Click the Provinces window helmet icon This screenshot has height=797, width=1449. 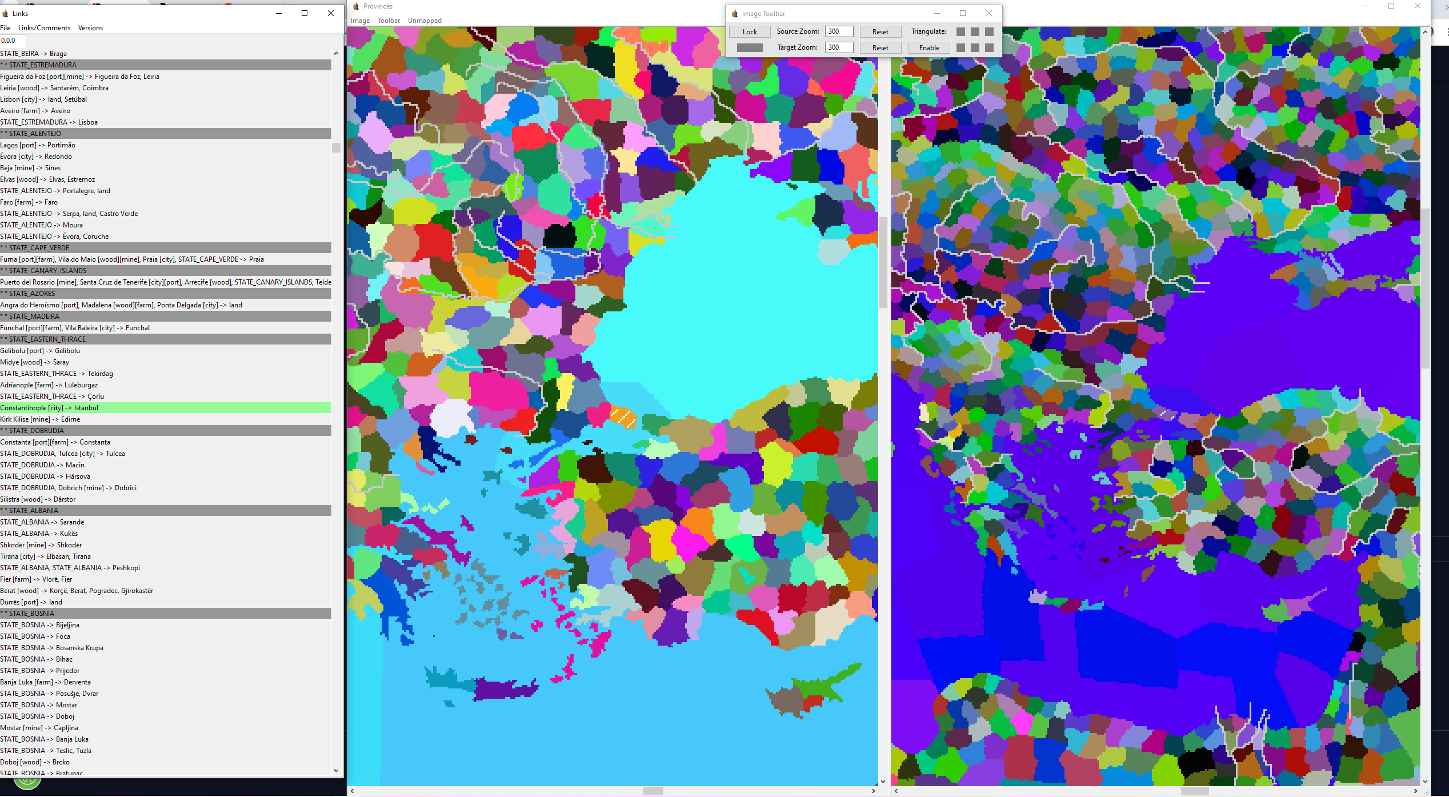coord(355,6)
